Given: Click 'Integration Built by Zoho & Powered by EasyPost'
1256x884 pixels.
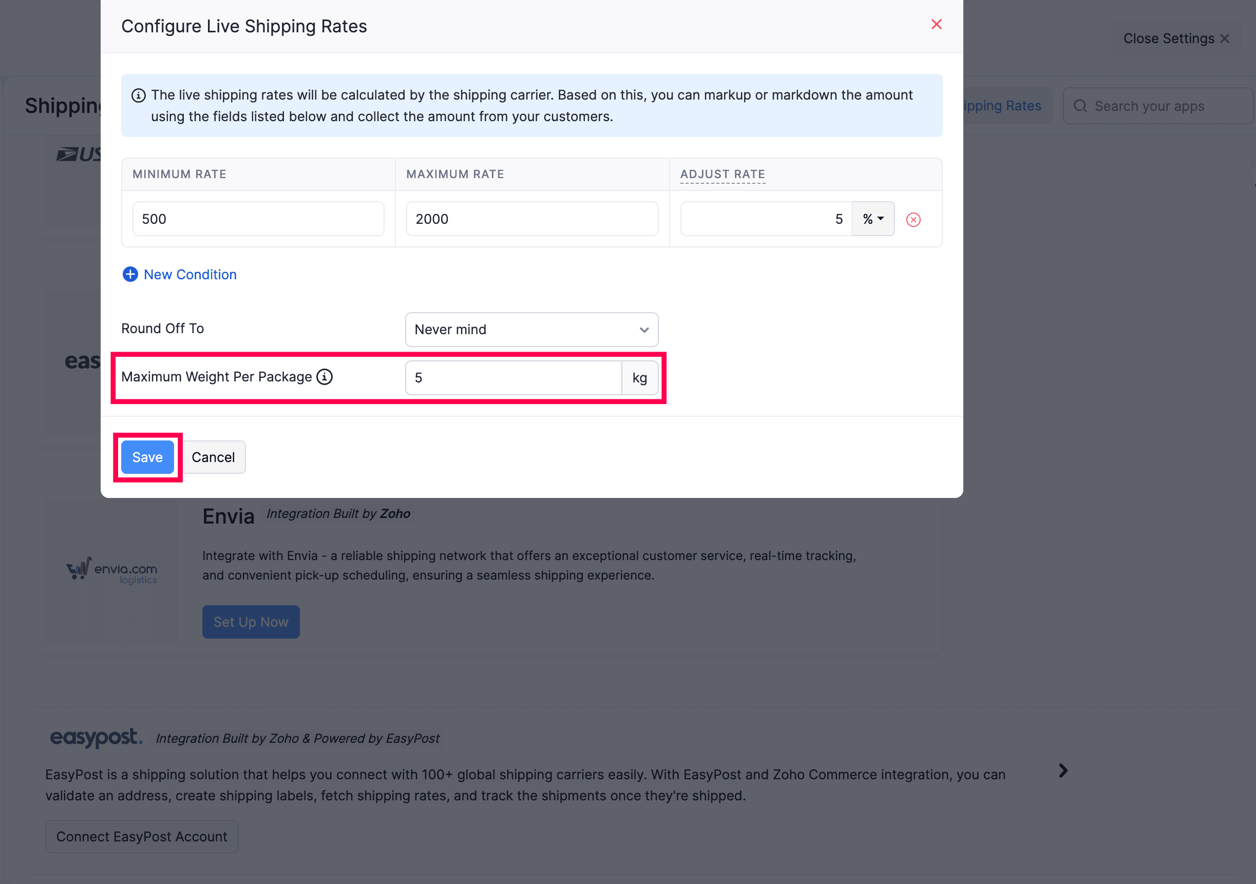Looking at the screenshot, I should (x=298, y=738).
